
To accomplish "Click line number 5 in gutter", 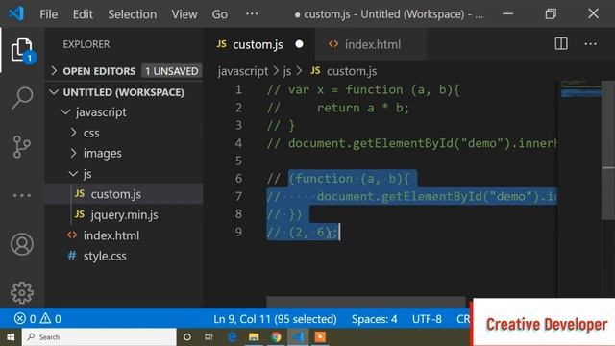I will (x=238, y=161).
